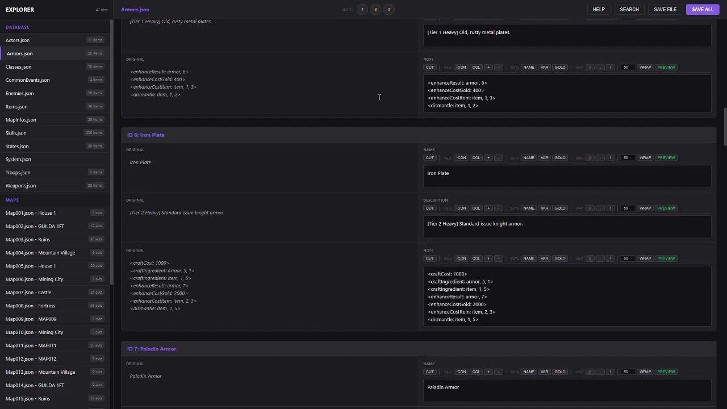
Task: Click GOLD in Iron Plate description toolbar
Action: tap(560, 208)
